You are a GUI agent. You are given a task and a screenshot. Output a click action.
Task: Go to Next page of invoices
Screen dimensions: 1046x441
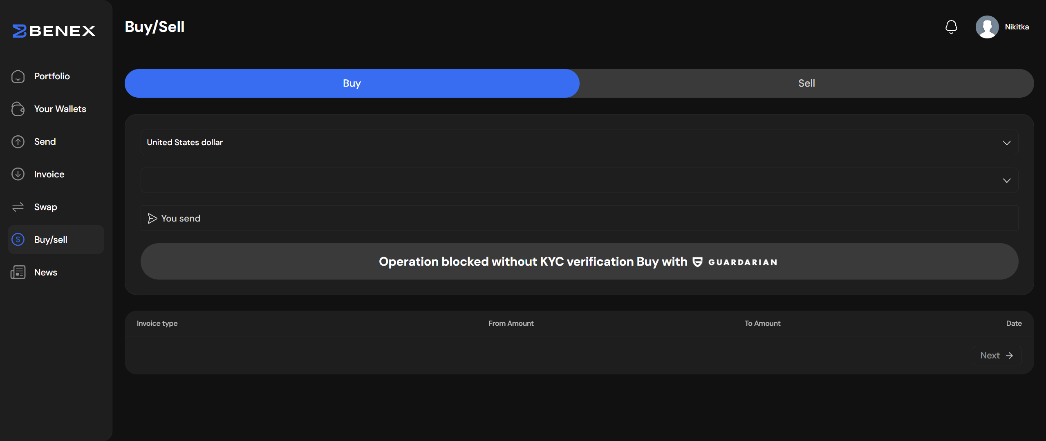click(x=997, y=356)
